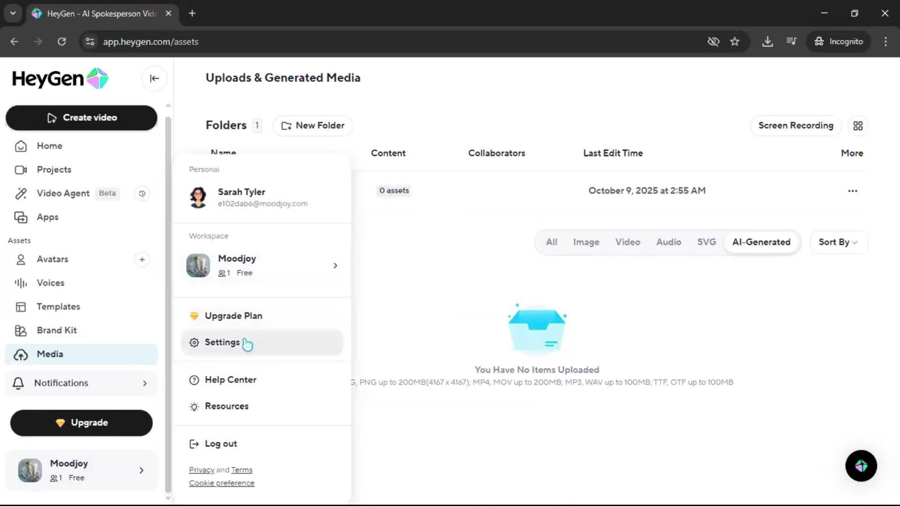Viewport: 900px width, 506px height.
Task: Open the Voices section
Action: (50, 283)
